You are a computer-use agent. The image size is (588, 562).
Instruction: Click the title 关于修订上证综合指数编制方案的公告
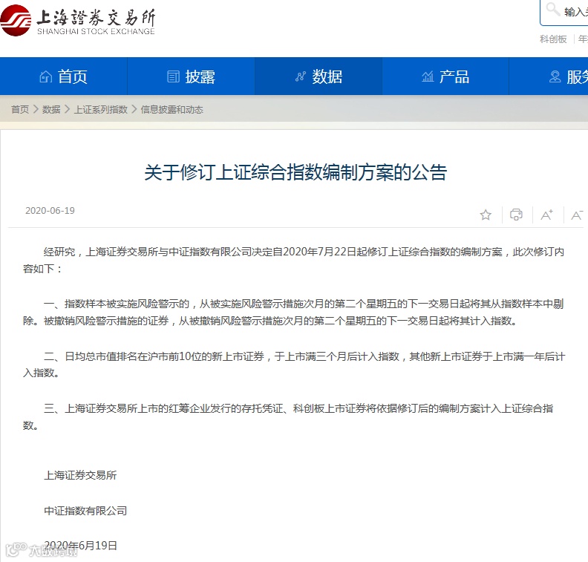point(295,172)
